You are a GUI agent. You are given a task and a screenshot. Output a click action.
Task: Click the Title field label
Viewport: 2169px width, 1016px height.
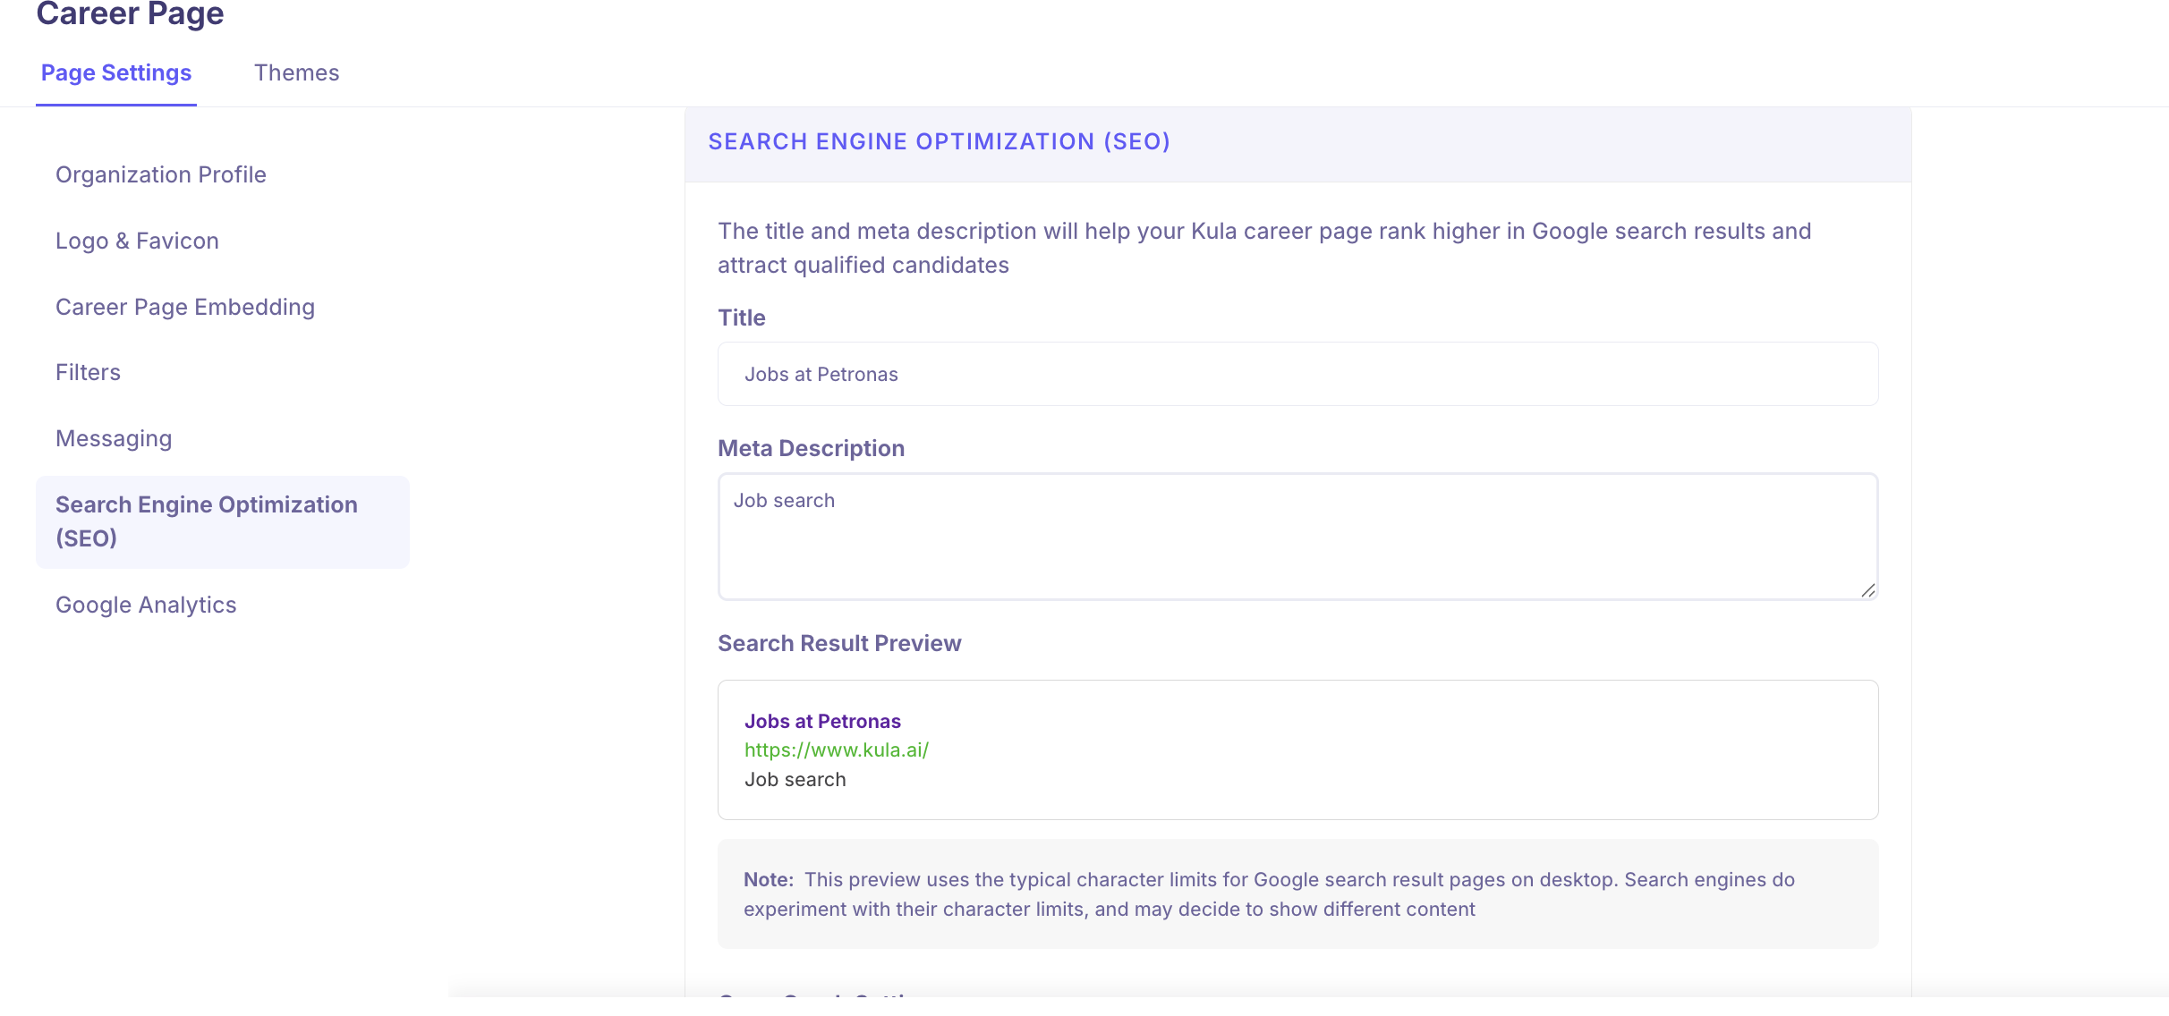tap(741, 317)
